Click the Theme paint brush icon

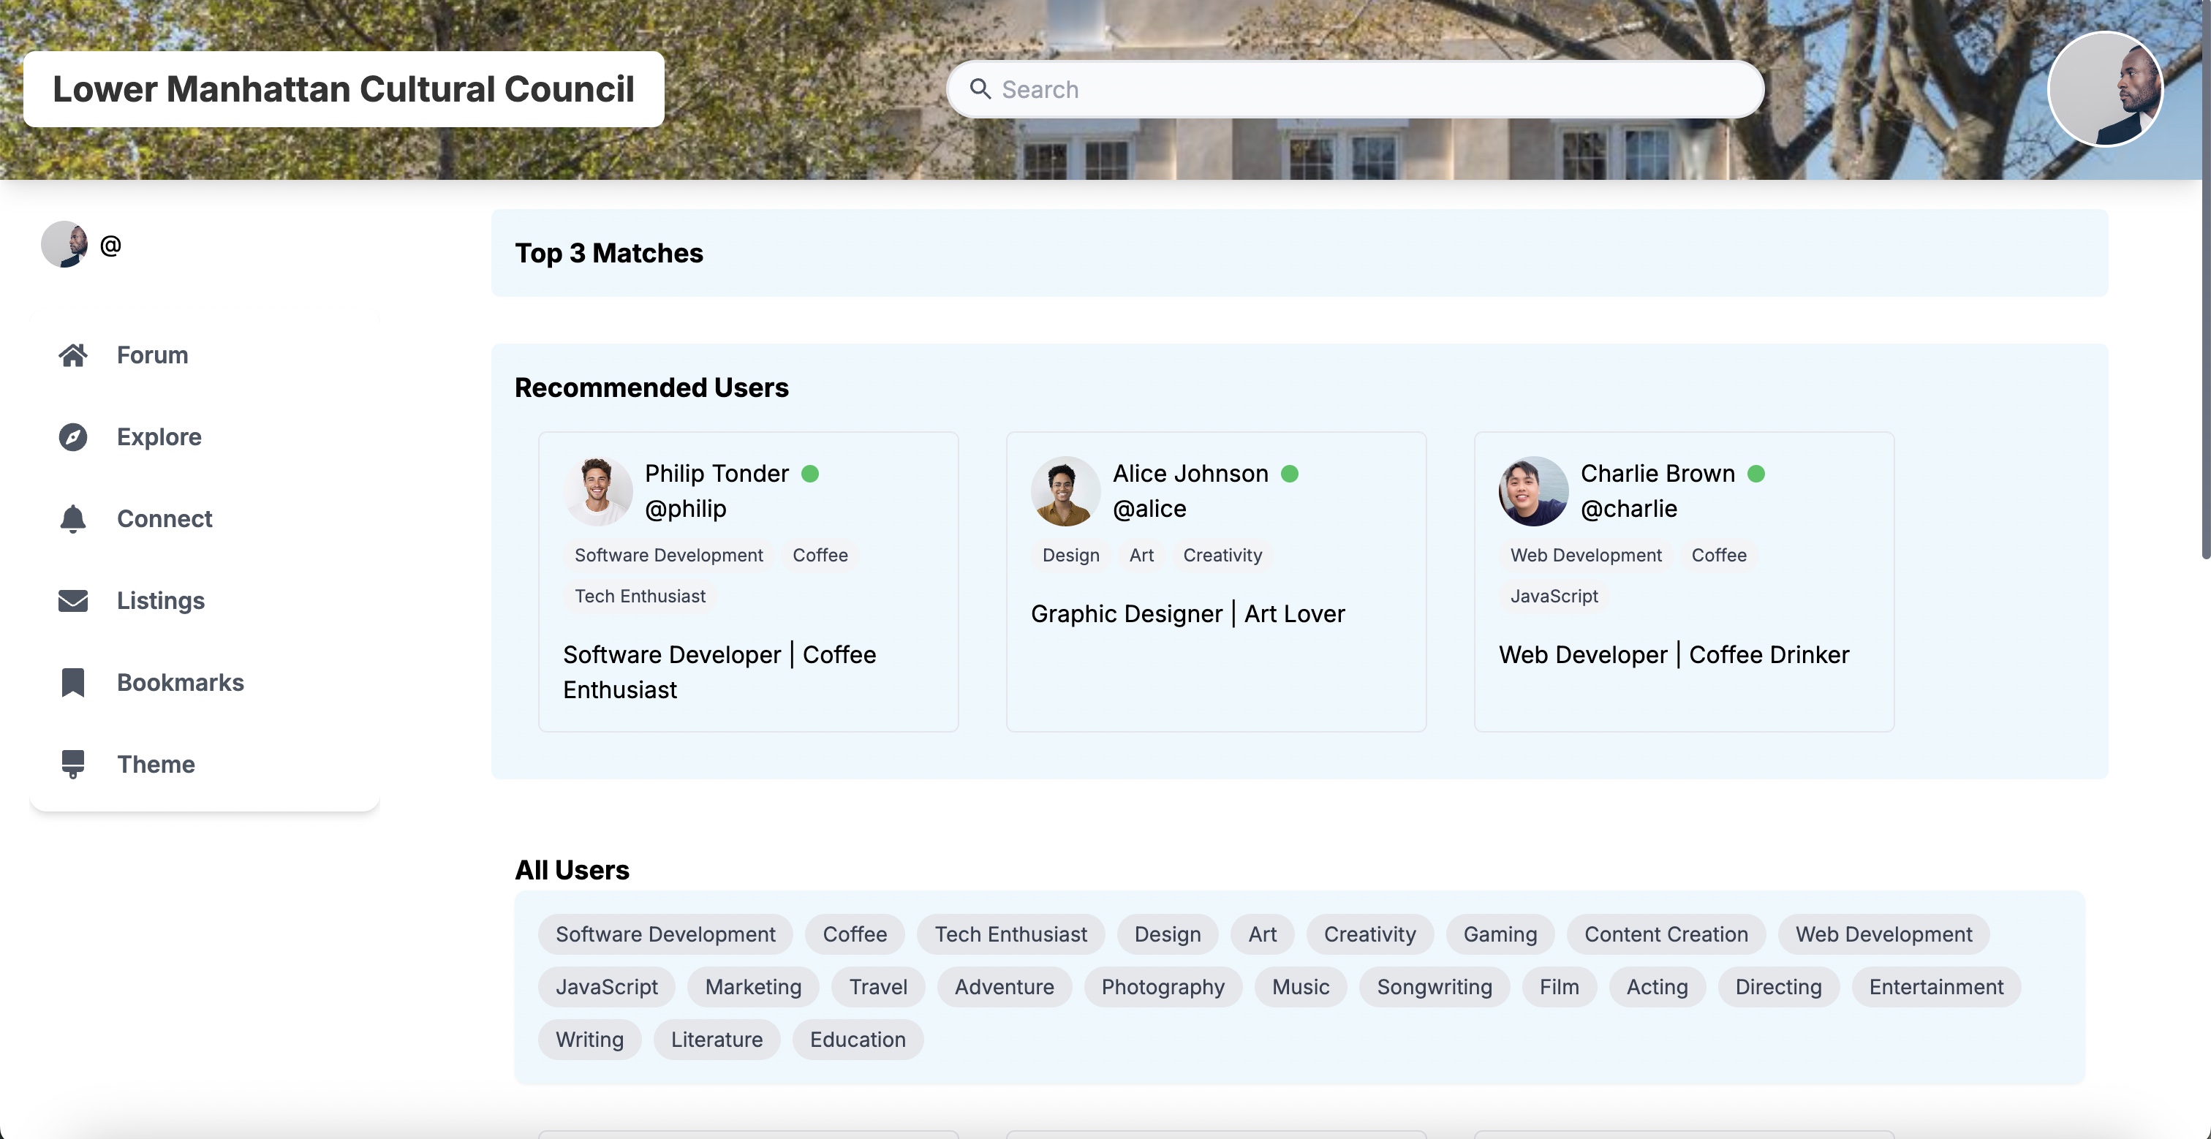tap(73, 764)
